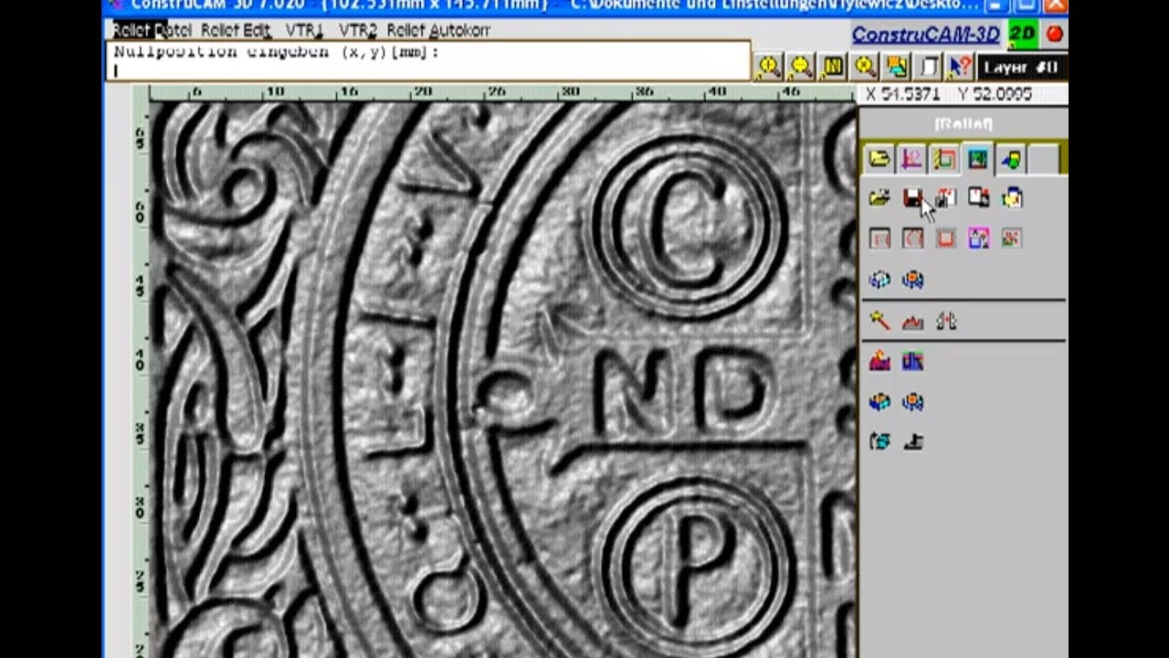Open the VTR2 menu
The height and width of the screenshot is (658, 1169).
[358, 30]
